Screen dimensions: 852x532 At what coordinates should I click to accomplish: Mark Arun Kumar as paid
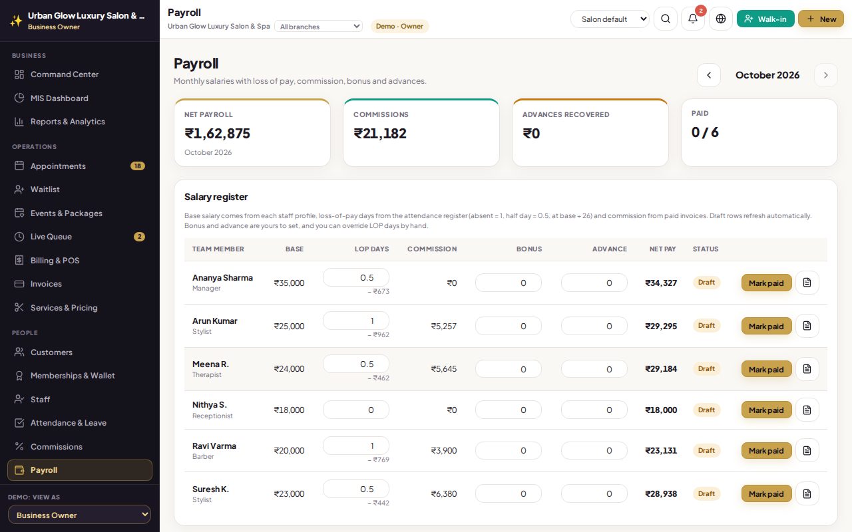click(x=767, y=326)
